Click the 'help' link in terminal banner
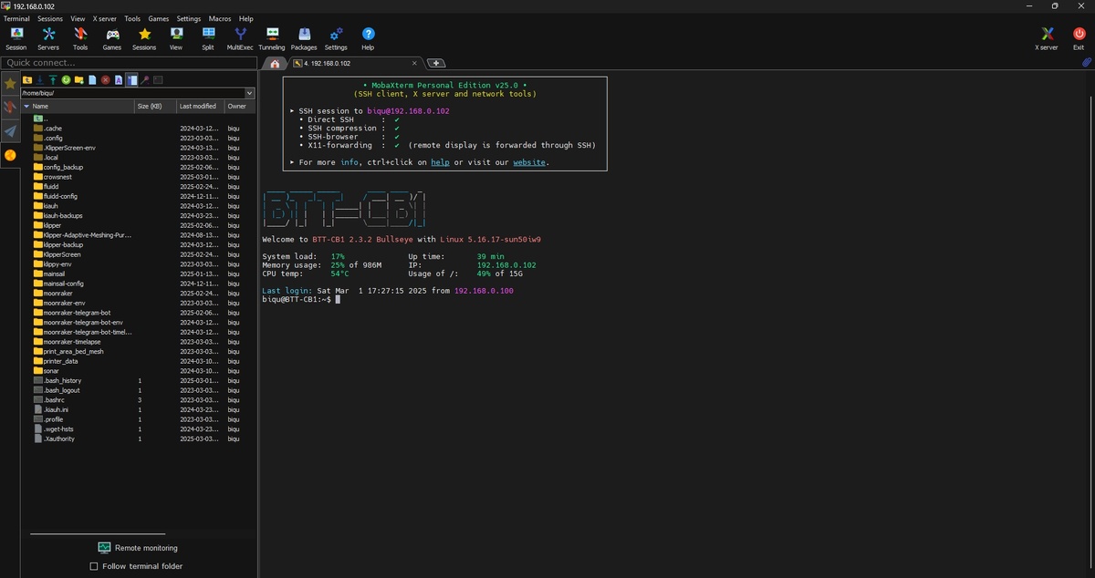 [x=440, y=162]
